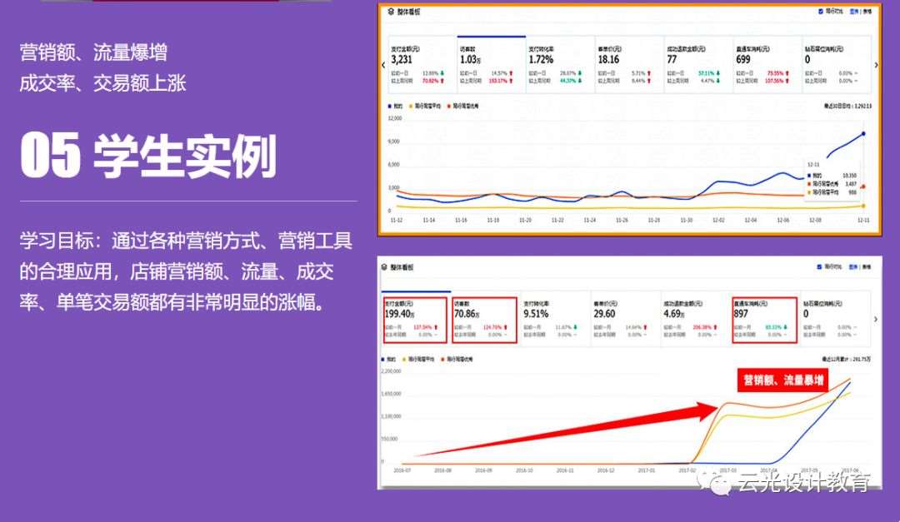The height and width of the screenshot is (522, 900).
Task: Click the 整体看板 icon in bottom dashboard
Action: tap(384, 266)
